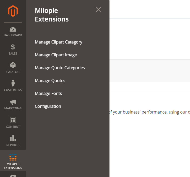Select Manage Clipart Image
Image resolution: width=190 pixels, height=177 pixels.
[x=56, y=55]
